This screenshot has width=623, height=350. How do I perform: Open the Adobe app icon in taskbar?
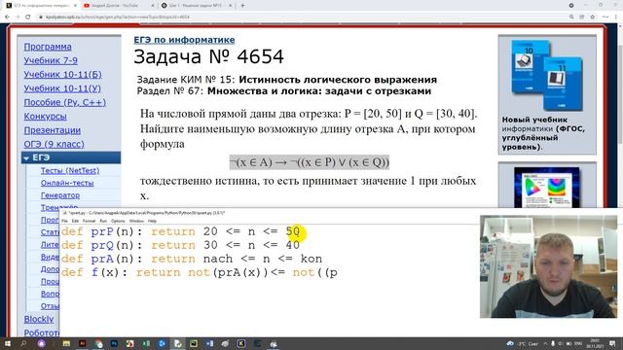click(x=82, y=343)
